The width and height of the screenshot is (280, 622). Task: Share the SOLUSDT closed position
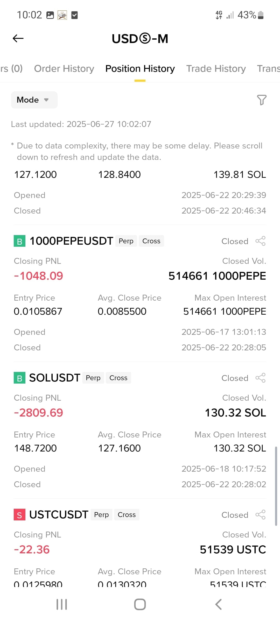point(261,378)
